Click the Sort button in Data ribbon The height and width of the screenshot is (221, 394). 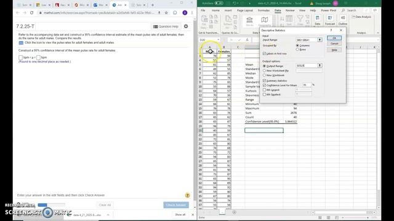289,20
